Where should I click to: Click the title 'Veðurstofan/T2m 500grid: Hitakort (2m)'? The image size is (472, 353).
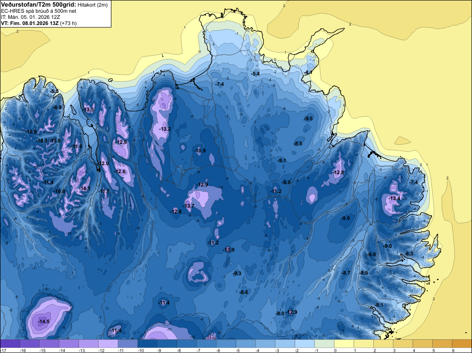click(x=54, y=5)
